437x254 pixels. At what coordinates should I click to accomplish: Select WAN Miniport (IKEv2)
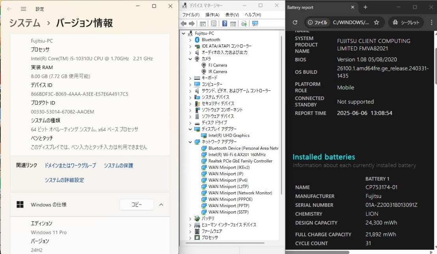(229, 167)
